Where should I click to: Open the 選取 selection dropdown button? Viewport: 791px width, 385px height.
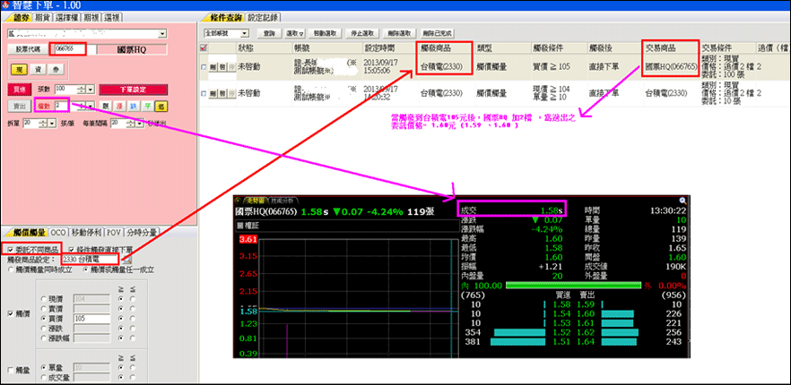pyautogui.click(x=295, y=33)
